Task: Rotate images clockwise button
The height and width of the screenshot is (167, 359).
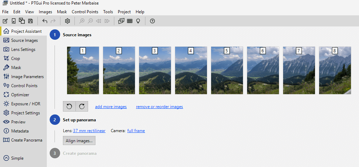Action: [x=82, y=107]
